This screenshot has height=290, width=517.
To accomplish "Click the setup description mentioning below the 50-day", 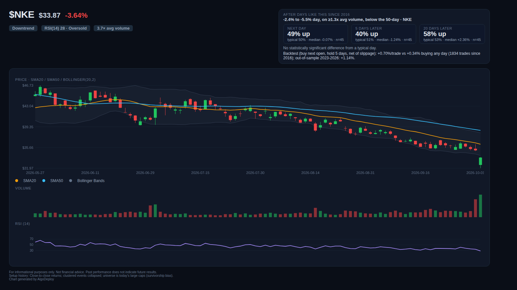I will coord(347,20).
